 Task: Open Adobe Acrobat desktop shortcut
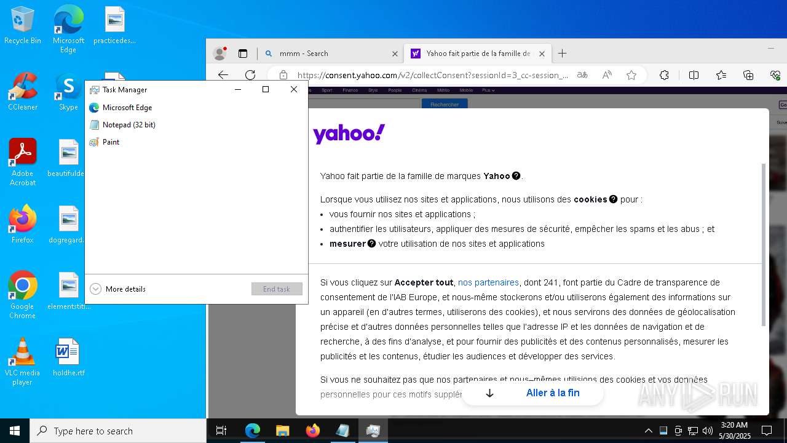pos(23,162)
